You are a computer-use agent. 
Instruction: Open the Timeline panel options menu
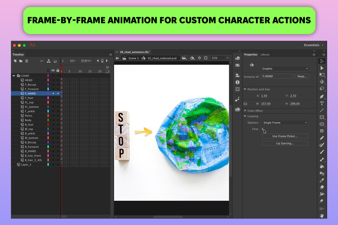coord(111,55)
